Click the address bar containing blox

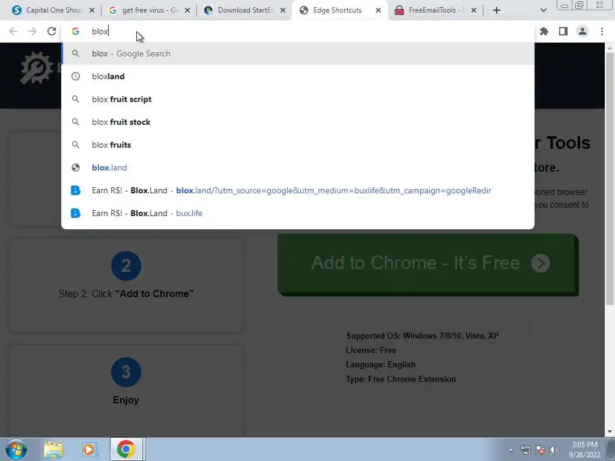(x=298, y=31)
